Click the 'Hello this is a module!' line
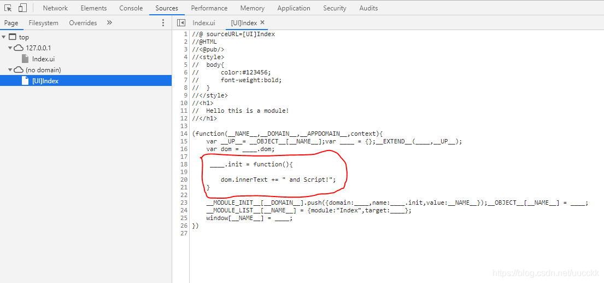604x283 pixels. pyautogui.click(x=241, y=111)
